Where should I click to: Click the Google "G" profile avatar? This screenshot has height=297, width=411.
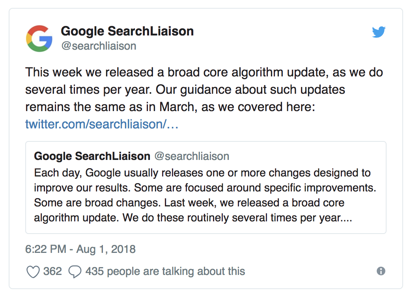click(39, 38)
